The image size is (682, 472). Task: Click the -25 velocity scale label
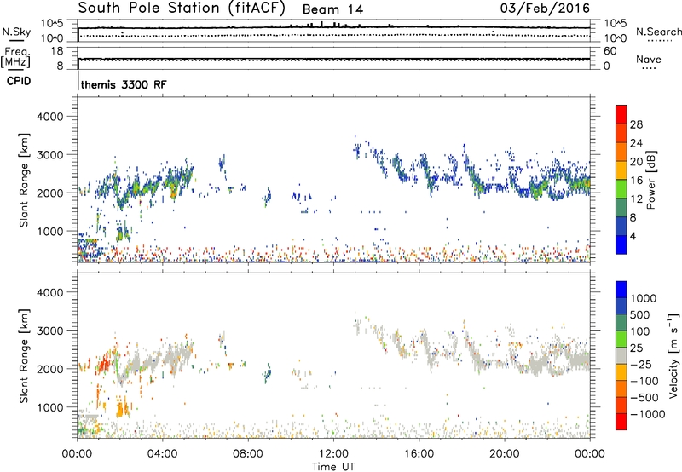[641, 365]
